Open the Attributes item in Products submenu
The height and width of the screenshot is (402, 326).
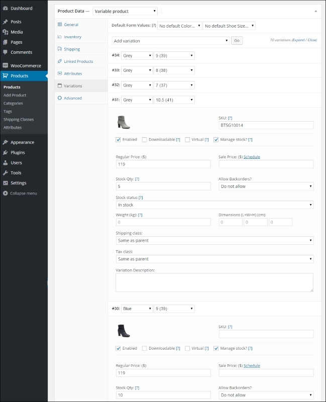pyautogui.click(x=13, y=128)
